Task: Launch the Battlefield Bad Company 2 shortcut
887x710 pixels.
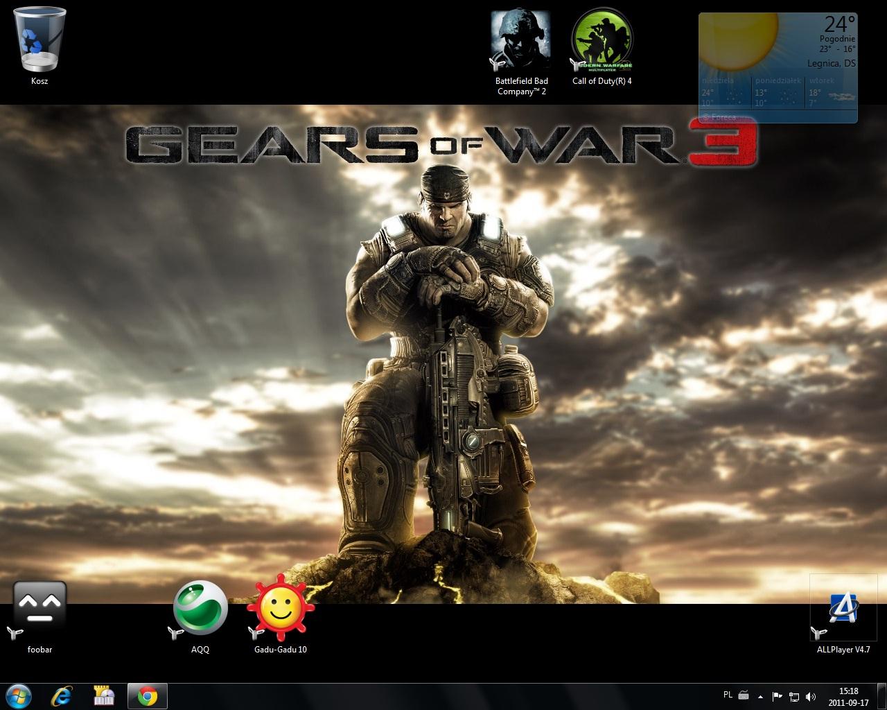Action: [x=521, y=53]
